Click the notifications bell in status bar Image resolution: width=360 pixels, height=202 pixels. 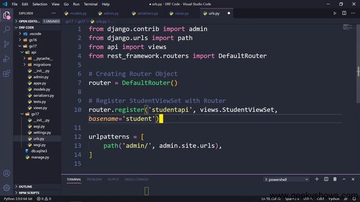point(354,199)
